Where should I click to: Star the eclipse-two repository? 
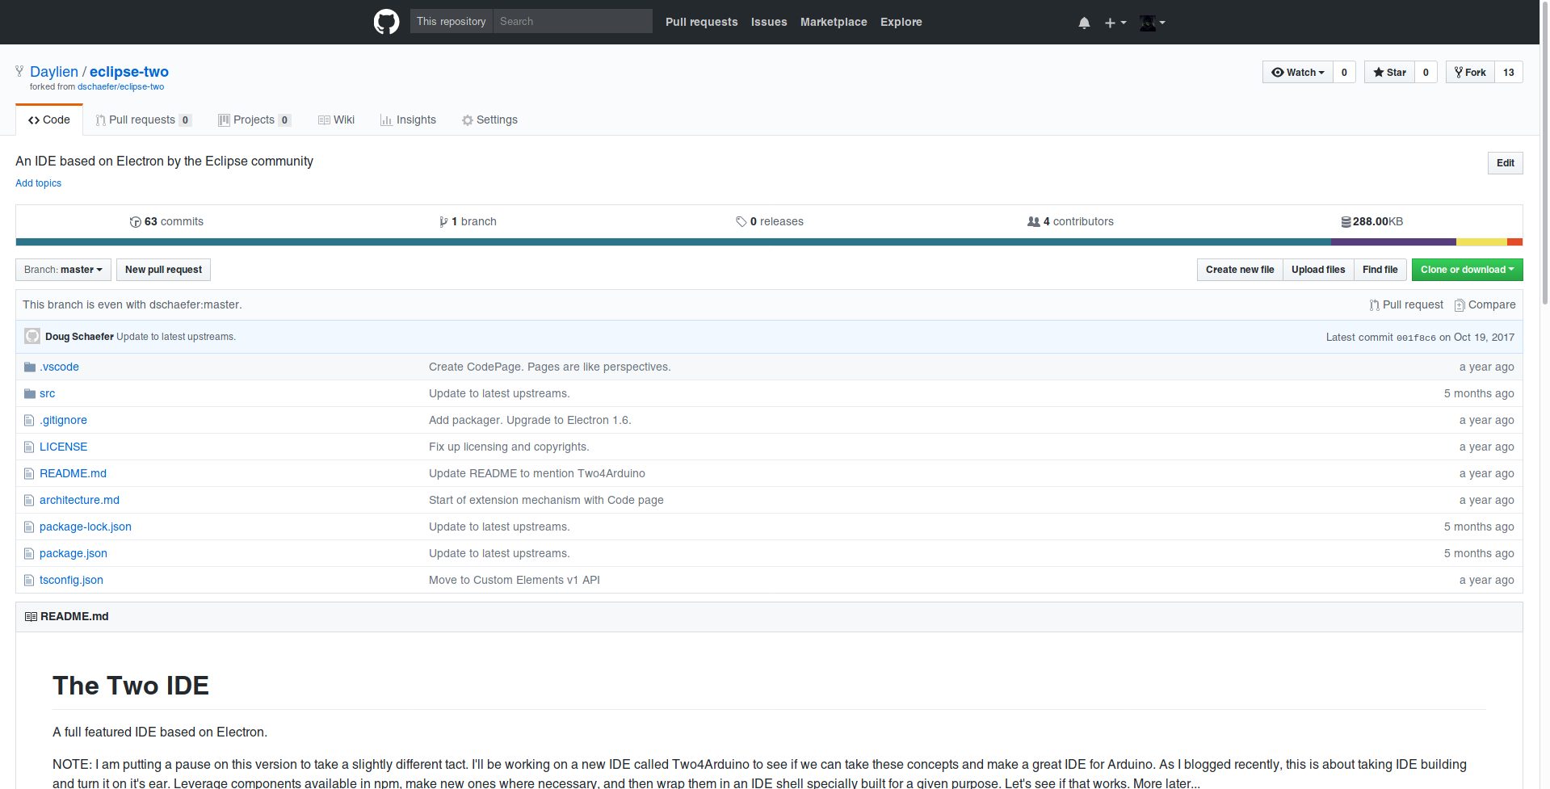point(1388,72)
